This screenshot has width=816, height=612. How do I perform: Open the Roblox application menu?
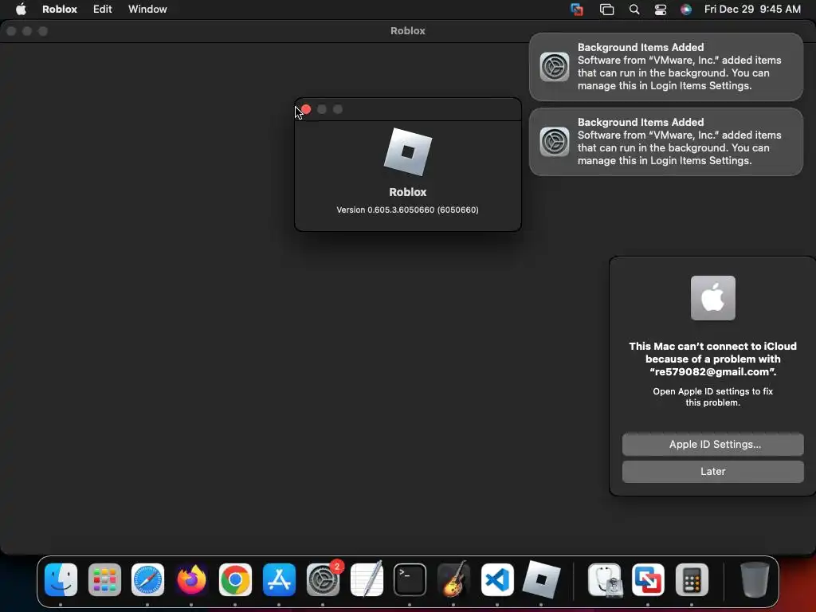tap(59, 9)
